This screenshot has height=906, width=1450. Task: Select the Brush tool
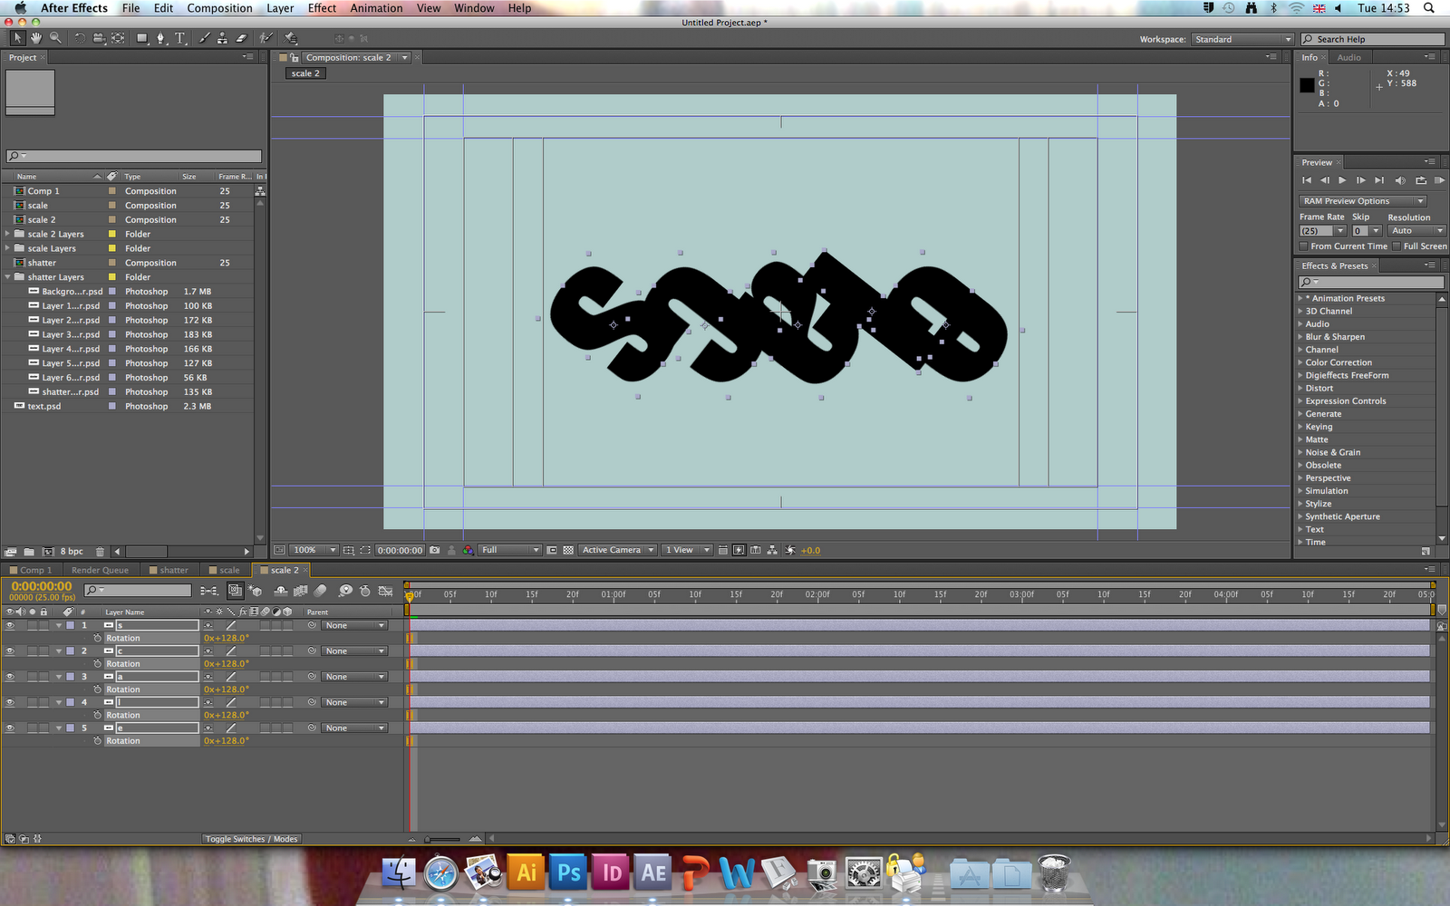click(204, 38)
